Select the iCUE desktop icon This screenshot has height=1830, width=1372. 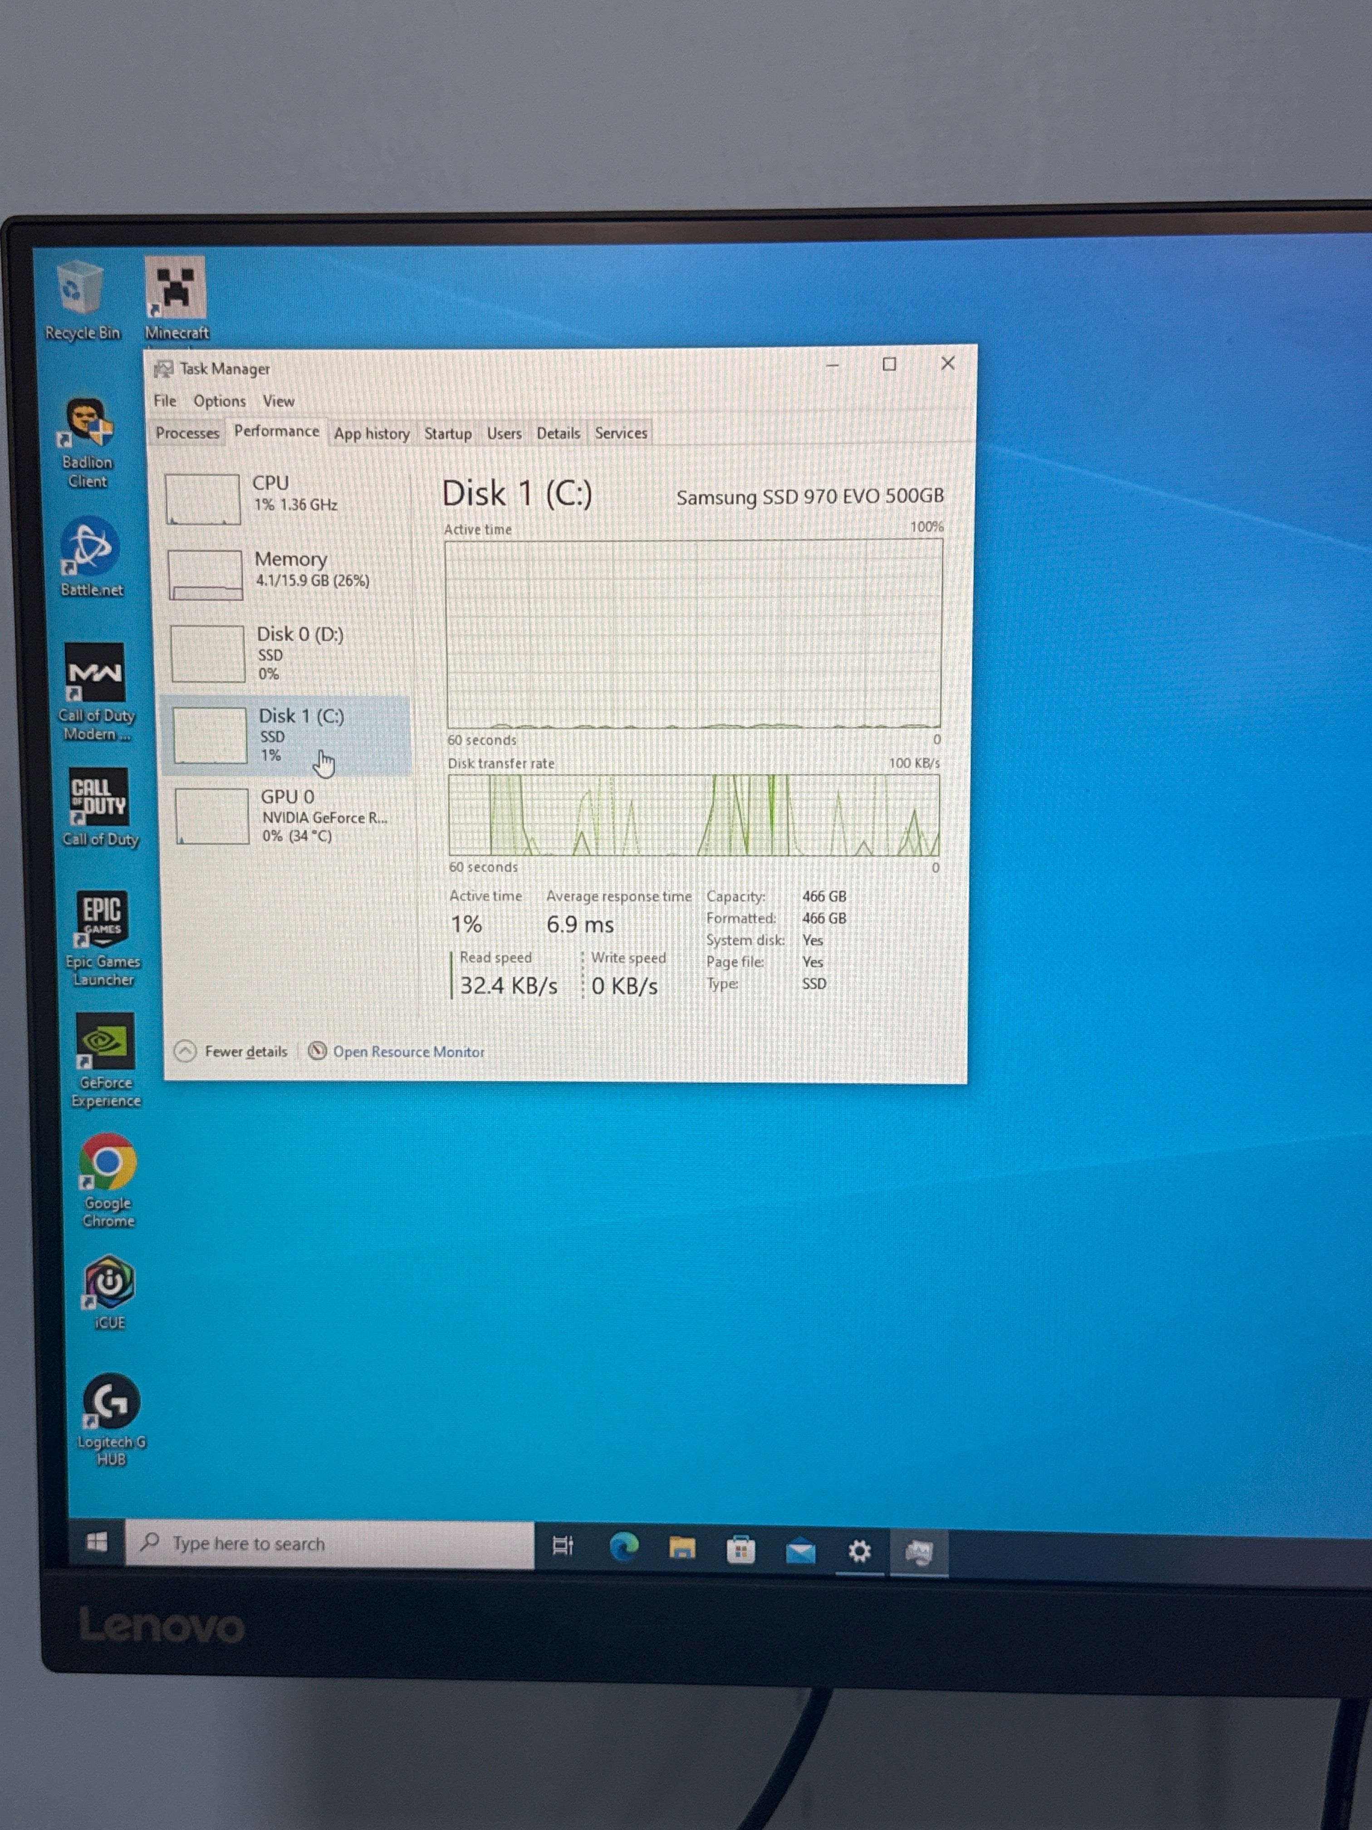pos(109,1292)
